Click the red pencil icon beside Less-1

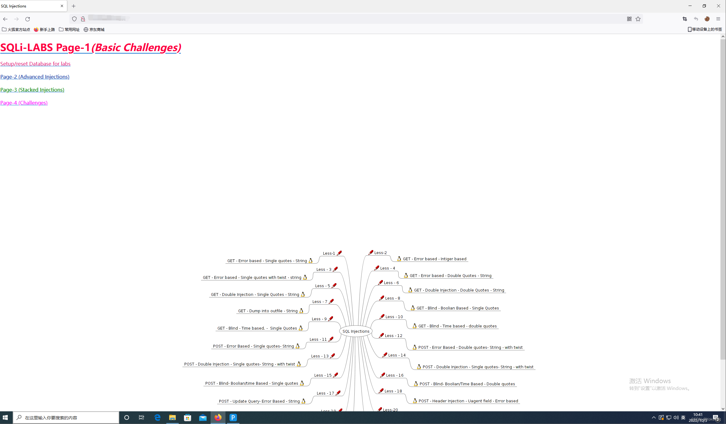tap(339, 253)
